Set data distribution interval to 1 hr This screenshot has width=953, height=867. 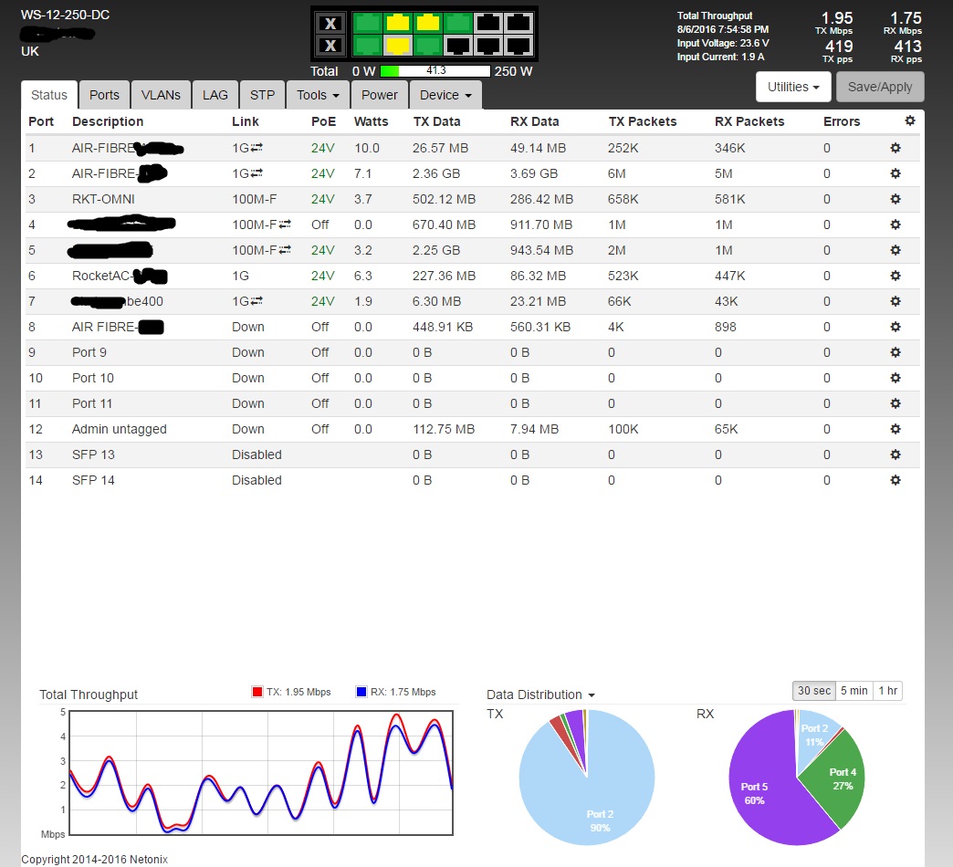(x=887, y=691)
